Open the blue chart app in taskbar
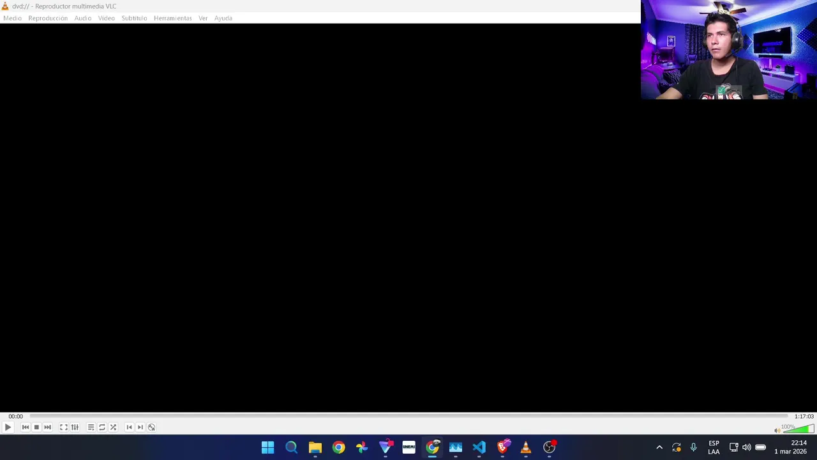The image size is (817, 460). pos(456,447)
